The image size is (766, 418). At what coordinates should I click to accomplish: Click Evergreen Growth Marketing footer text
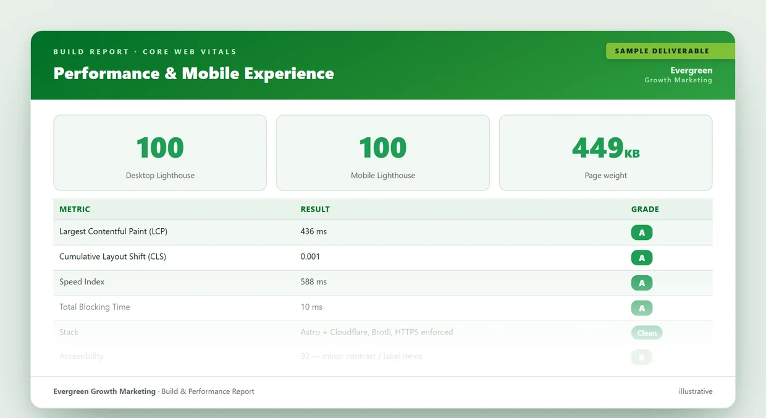point(104,391)
